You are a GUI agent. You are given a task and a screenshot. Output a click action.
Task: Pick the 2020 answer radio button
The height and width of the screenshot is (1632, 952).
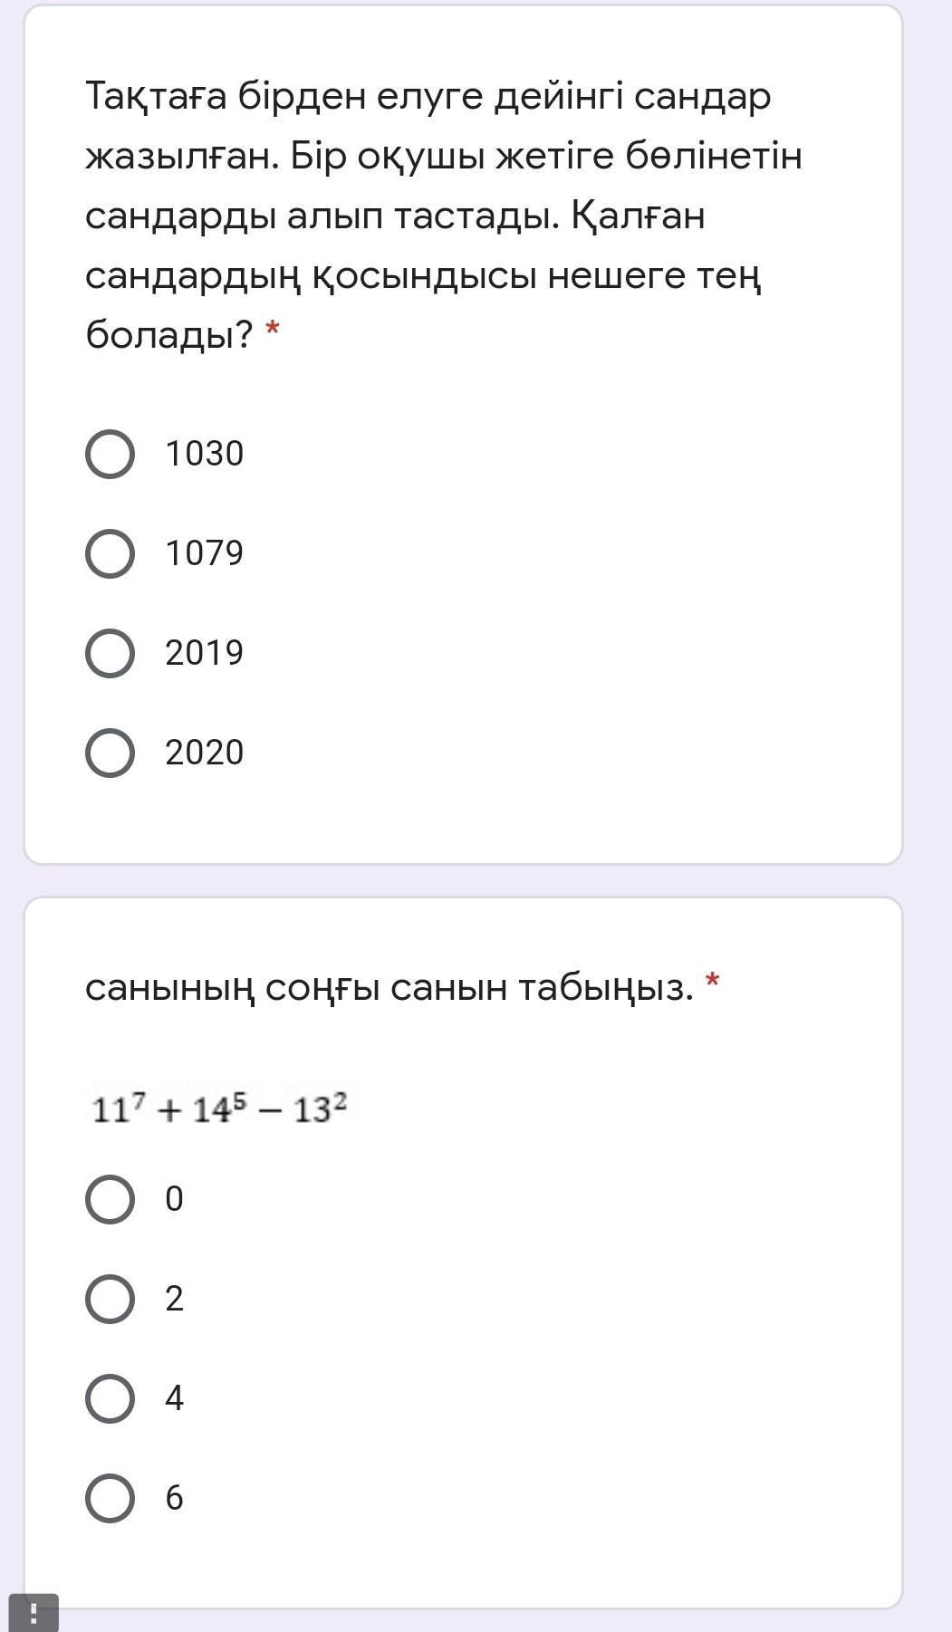pyautogui.click(x=111, y=753)
